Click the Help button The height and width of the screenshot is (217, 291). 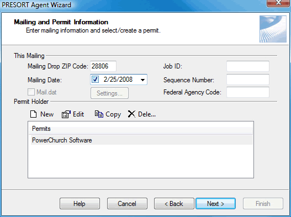(80, 203)
